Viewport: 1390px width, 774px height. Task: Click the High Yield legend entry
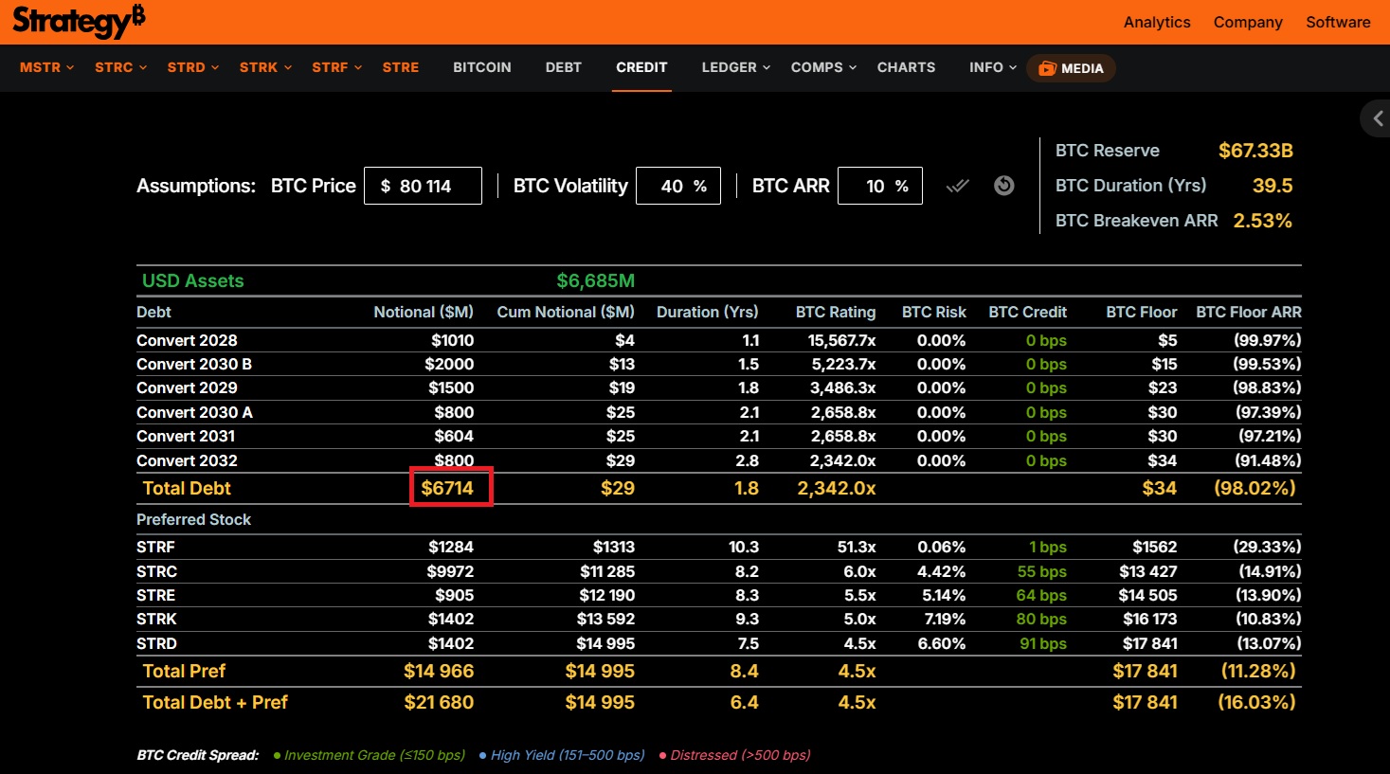pos(562,755)
